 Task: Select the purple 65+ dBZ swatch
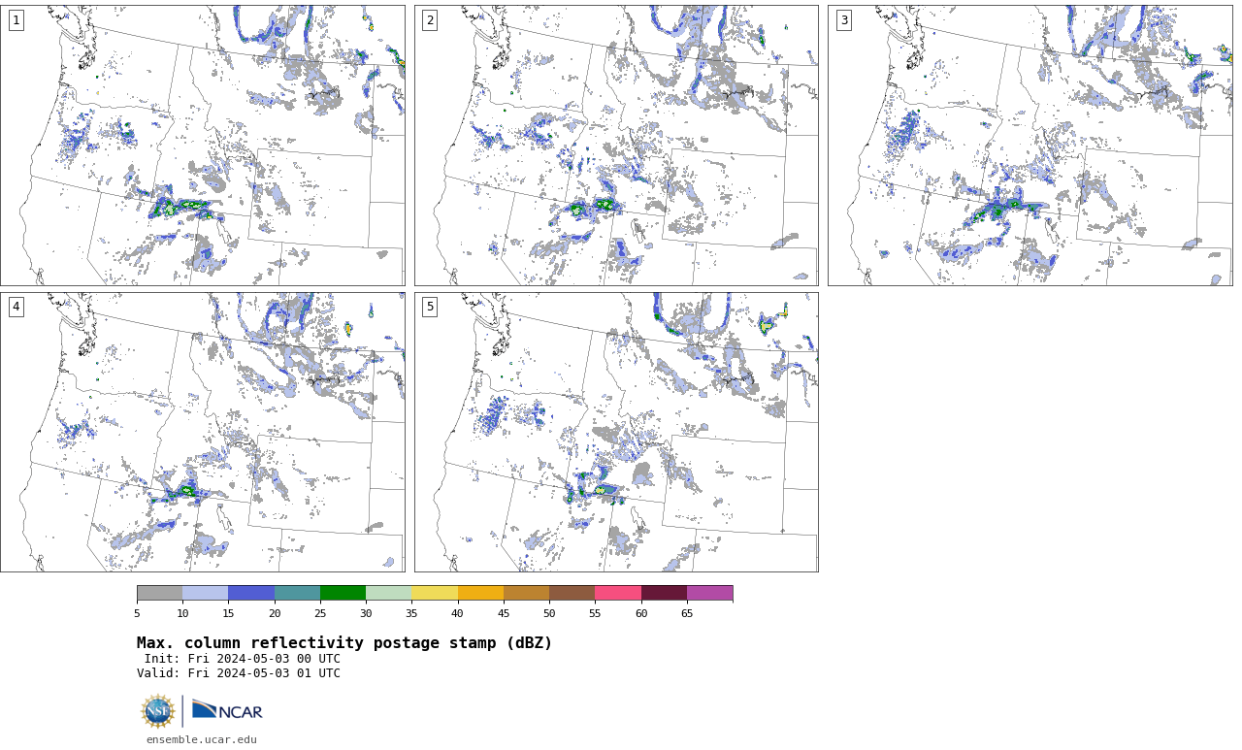coord(709,593)
